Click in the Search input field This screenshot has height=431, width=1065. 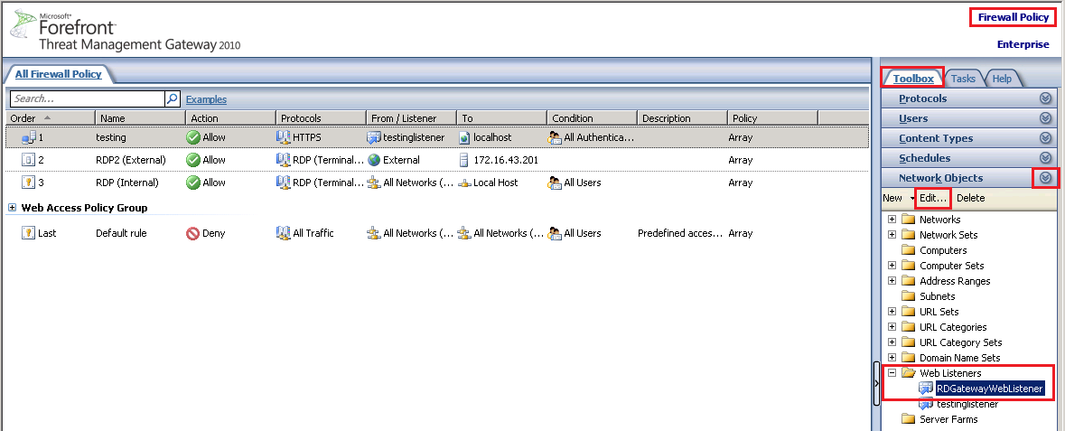[x=86, y=99]
